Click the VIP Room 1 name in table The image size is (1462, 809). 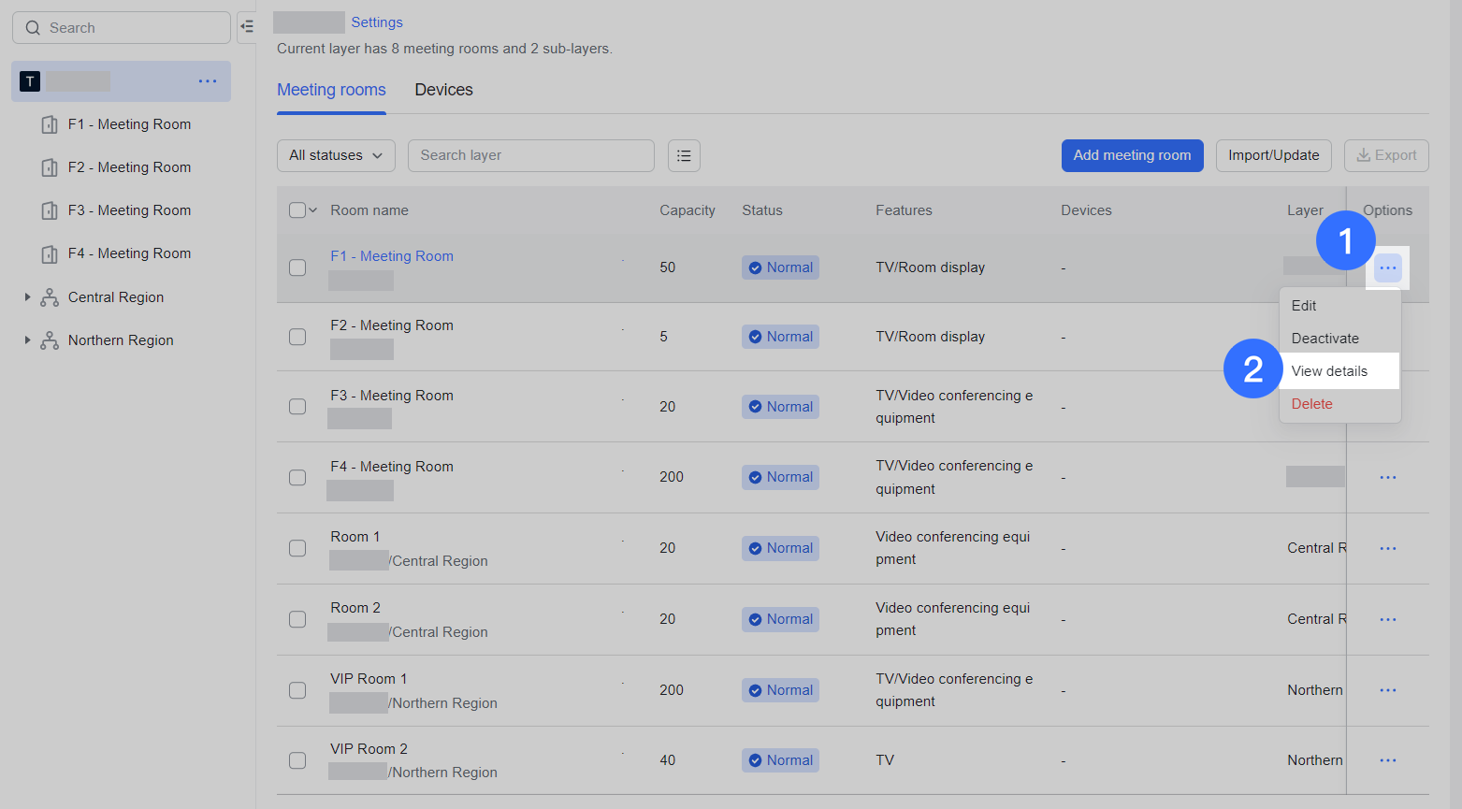(x=369, y=679)
